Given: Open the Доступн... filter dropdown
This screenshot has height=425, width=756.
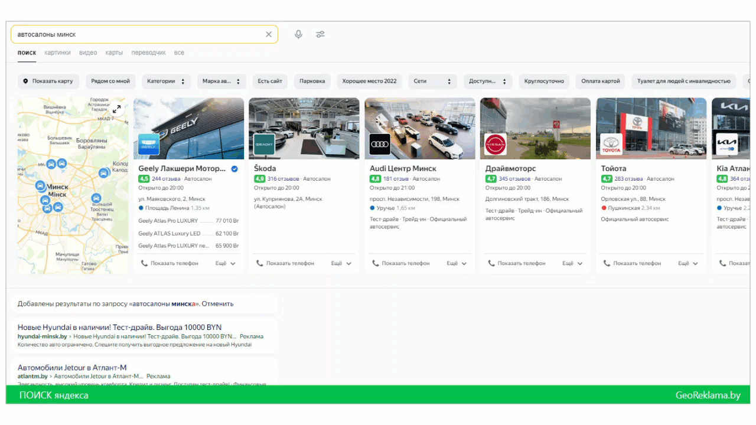Looking at the screenshot, I should pos(487,81).
